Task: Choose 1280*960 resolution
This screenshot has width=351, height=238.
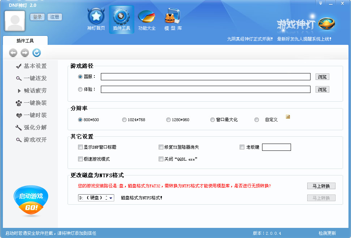Action: 168,120
